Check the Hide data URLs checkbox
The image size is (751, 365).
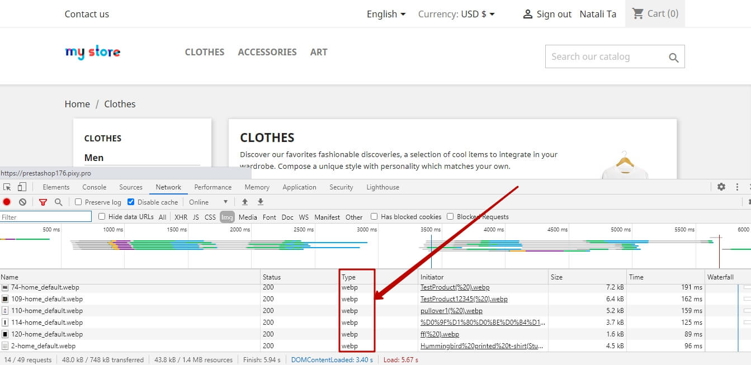point(102,217)
